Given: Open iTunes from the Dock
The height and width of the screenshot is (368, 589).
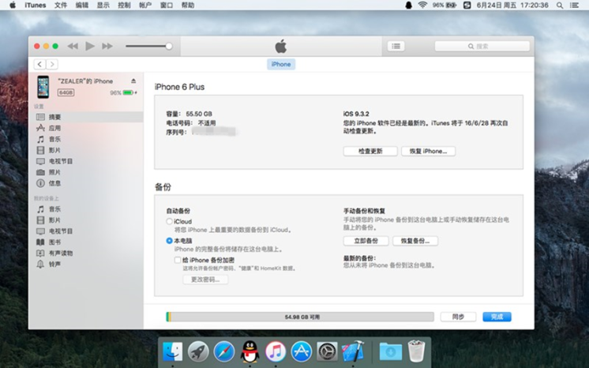Looking at the screenshot, I should click(276, 351).
